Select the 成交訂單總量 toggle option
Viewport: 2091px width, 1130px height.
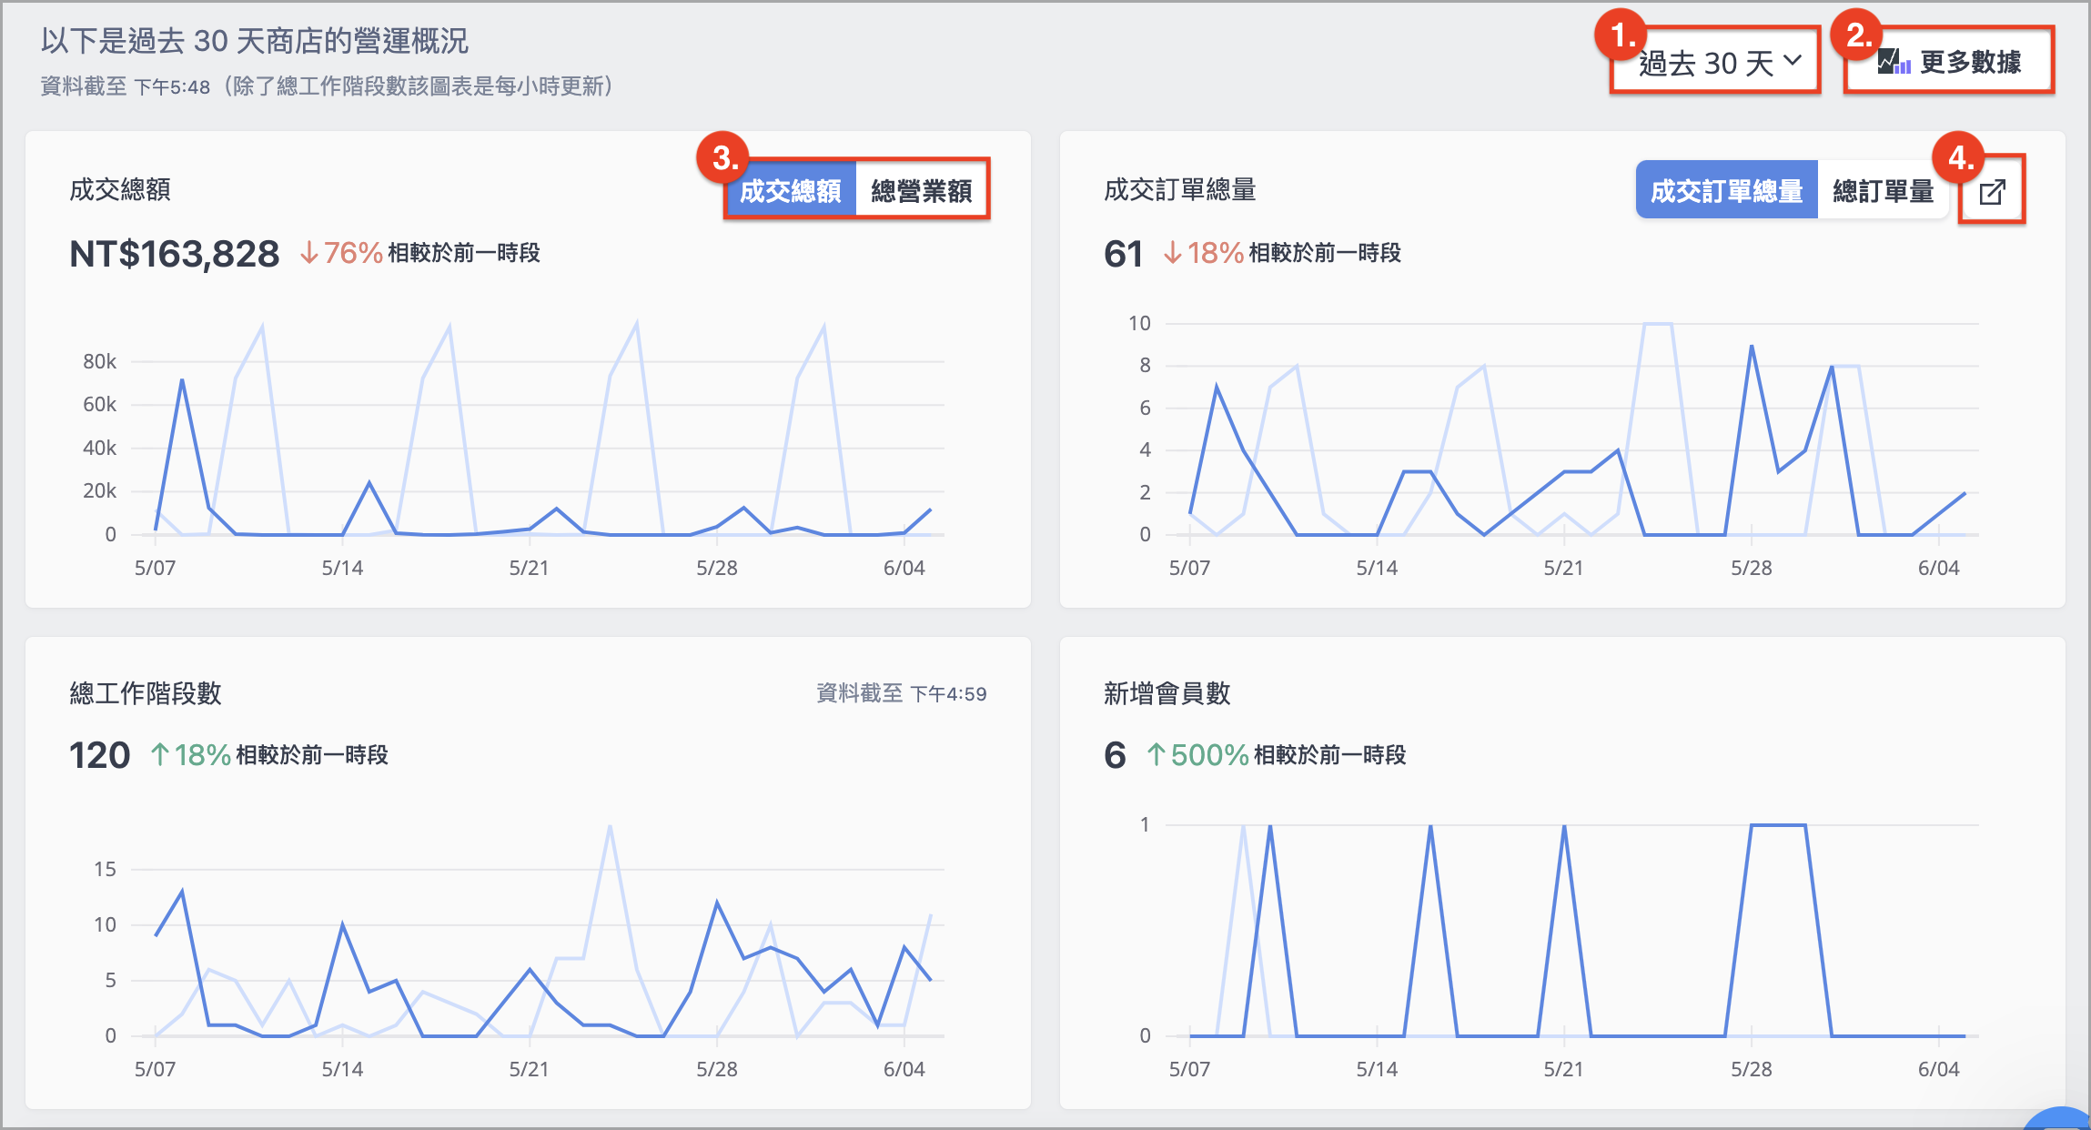1726,190
